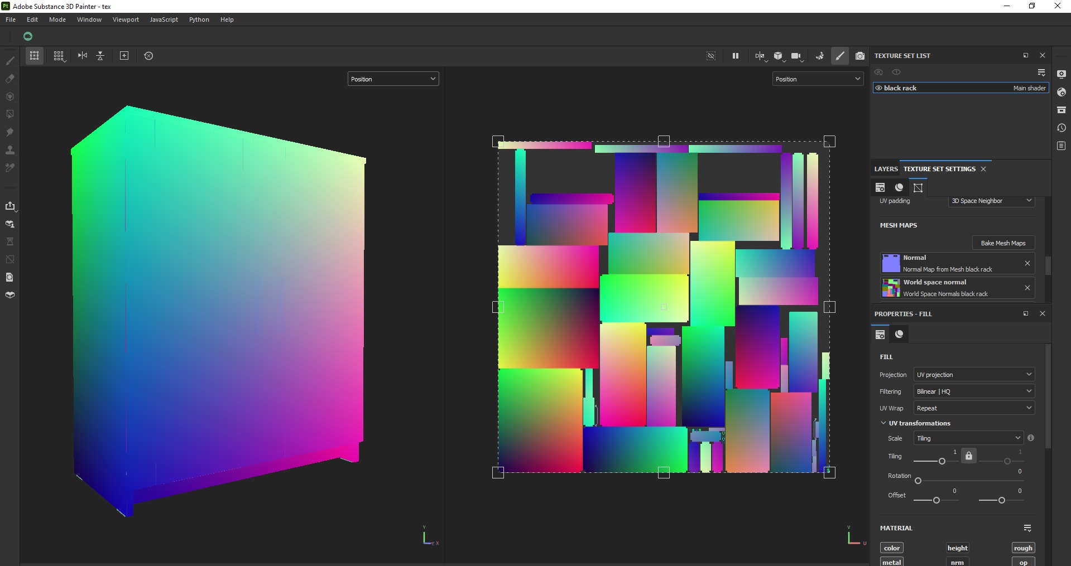Open the export textures icon on left sidebar
This screenshot has width=1071, height=566.
(x=10, y=206)
